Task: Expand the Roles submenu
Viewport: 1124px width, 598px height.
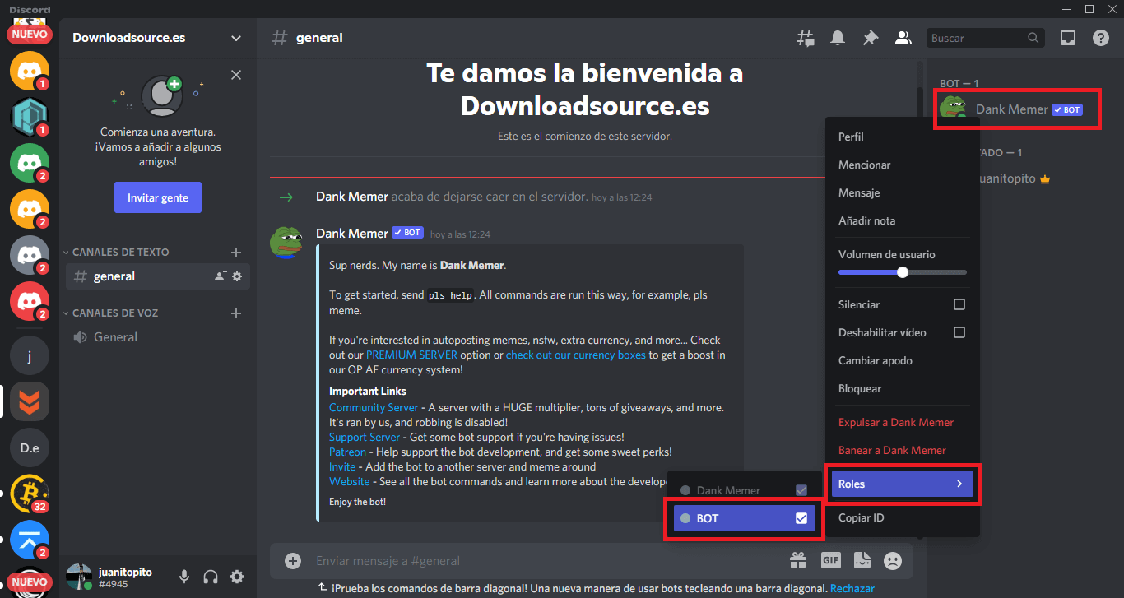Action: point(903,484)
